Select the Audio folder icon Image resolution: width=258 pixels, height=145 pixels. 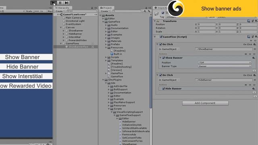click(109, 25)
